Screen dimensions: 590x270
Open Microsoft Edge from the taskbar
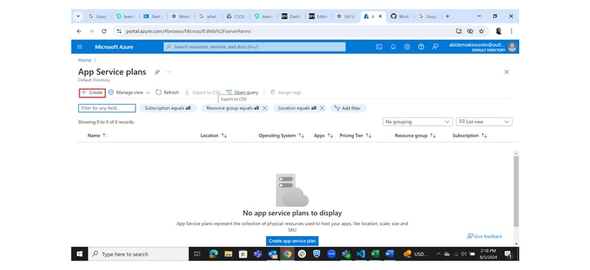click(213, 255)
